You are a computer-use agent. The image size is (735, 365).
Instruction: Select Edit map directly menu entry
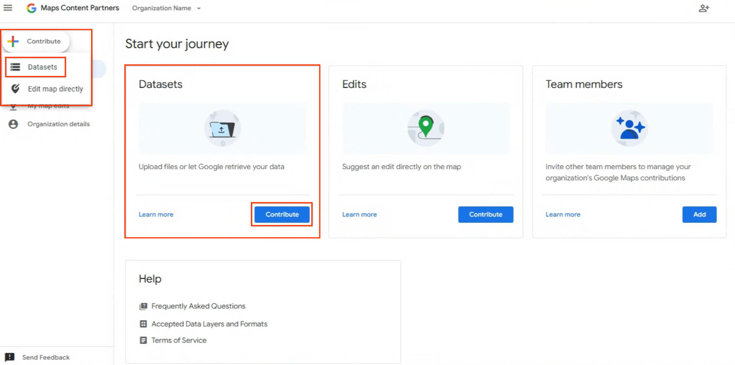pos(47,89)
